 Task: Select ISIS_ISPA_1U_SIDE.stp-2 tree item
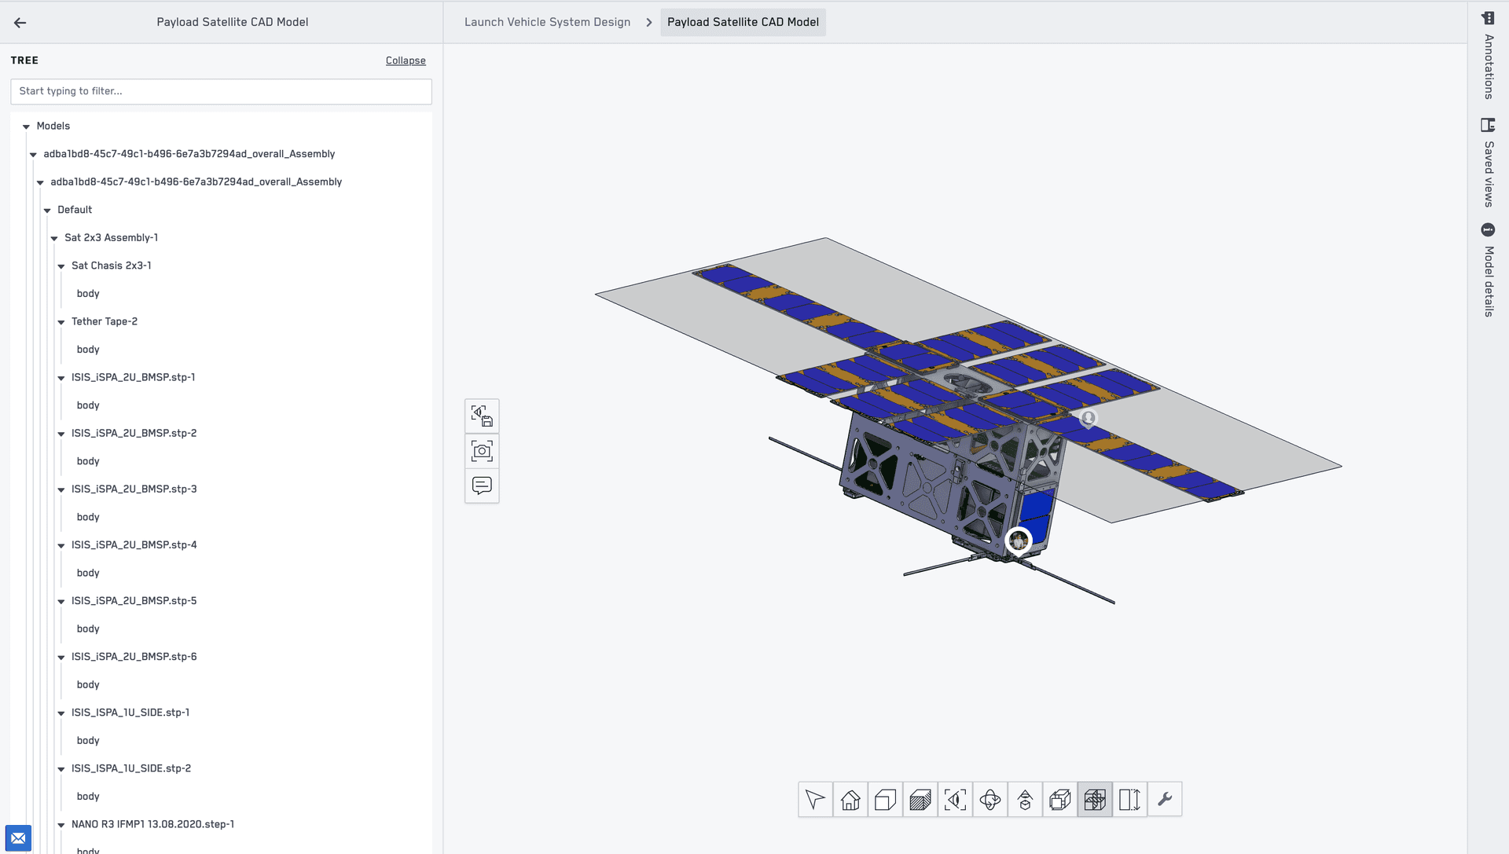[x=130, y=768]
